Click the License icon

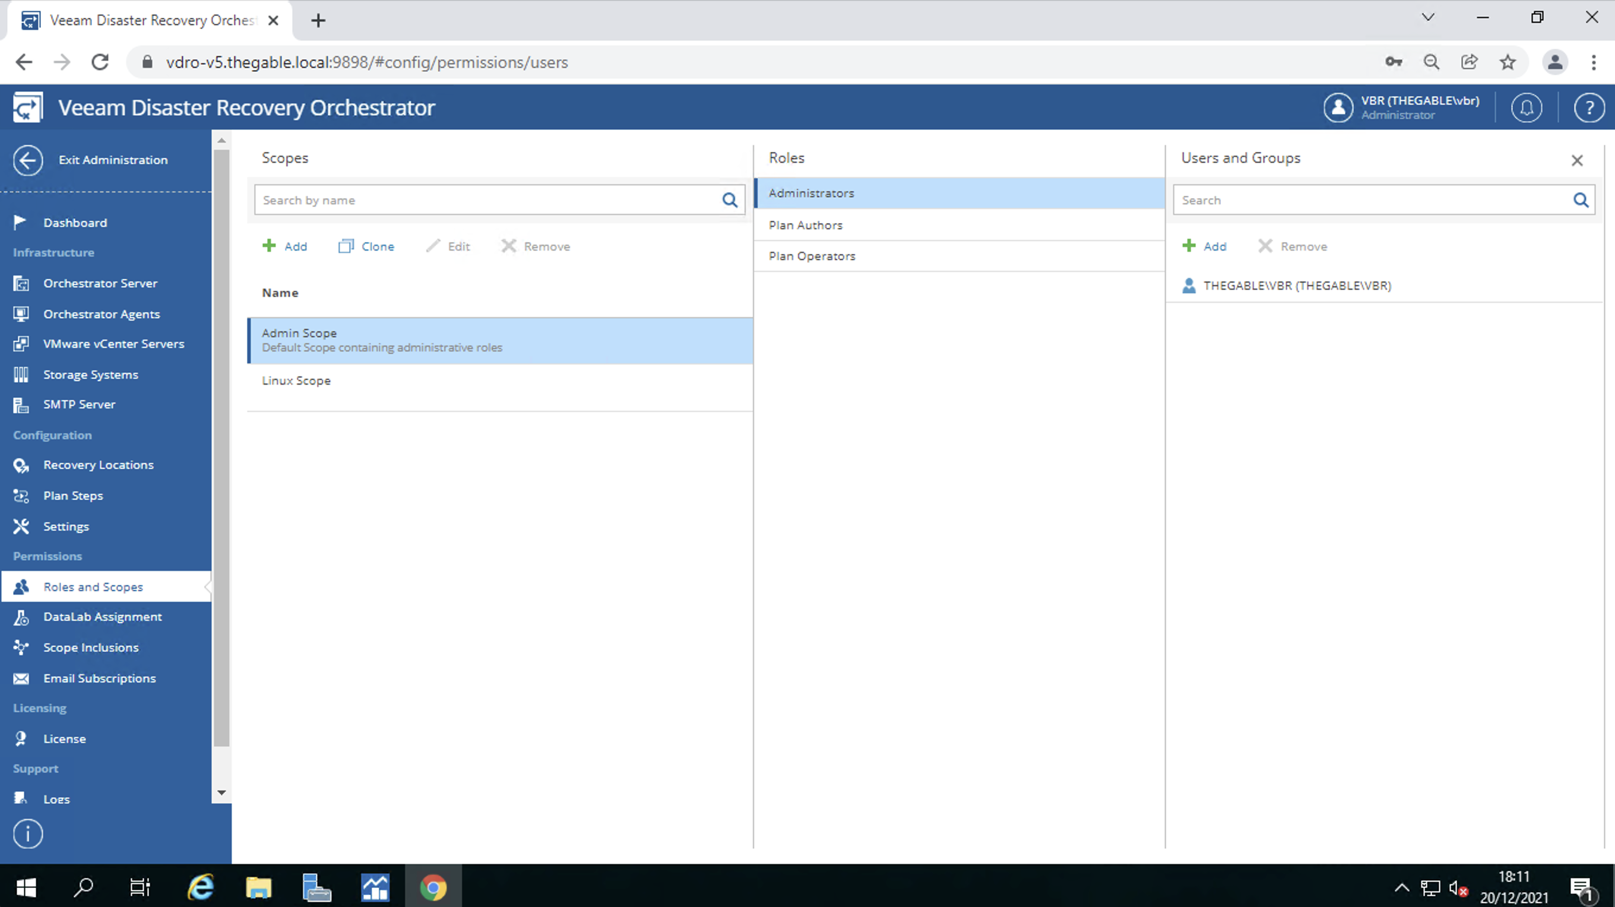pyautogui.click(x=21, y=739)
